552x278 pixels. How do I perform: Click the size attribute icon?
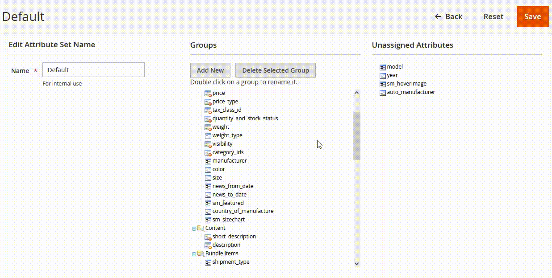pos(208,178)
